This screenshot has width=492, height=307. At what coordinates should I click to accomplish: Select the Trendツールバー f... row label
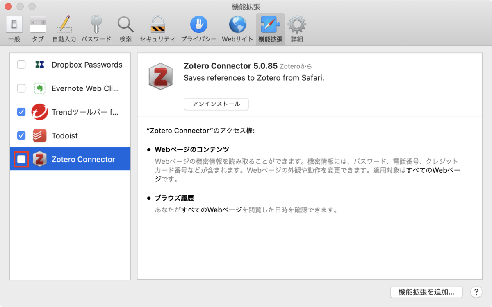pos(85,112)
